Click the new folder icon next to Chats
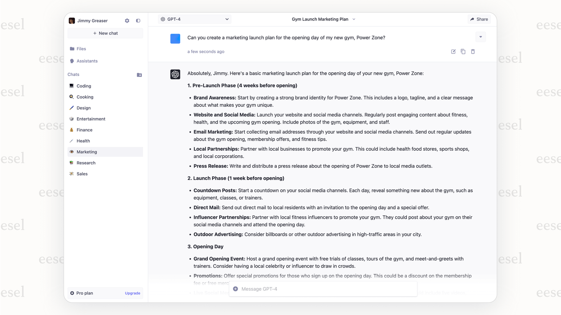The width and height of the screenshot is (561, 315). [x=139, y=75]
